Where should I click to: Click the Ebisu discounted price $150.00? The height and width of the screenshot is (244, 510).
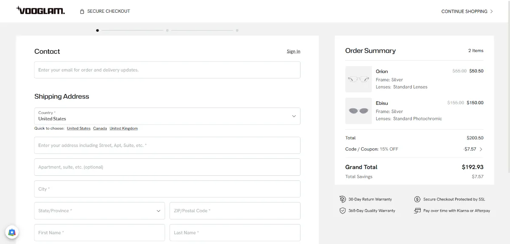[475, 103]
